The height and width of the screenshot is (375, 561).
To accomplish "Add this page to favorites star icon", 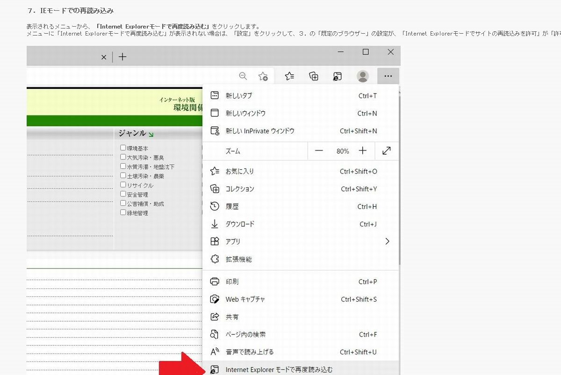I will click(x=263, y=76).
